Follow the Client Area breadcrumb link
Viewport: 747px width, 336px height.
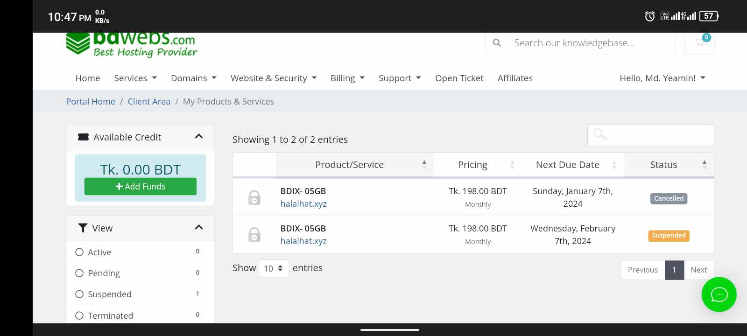(x=149, y=101)
